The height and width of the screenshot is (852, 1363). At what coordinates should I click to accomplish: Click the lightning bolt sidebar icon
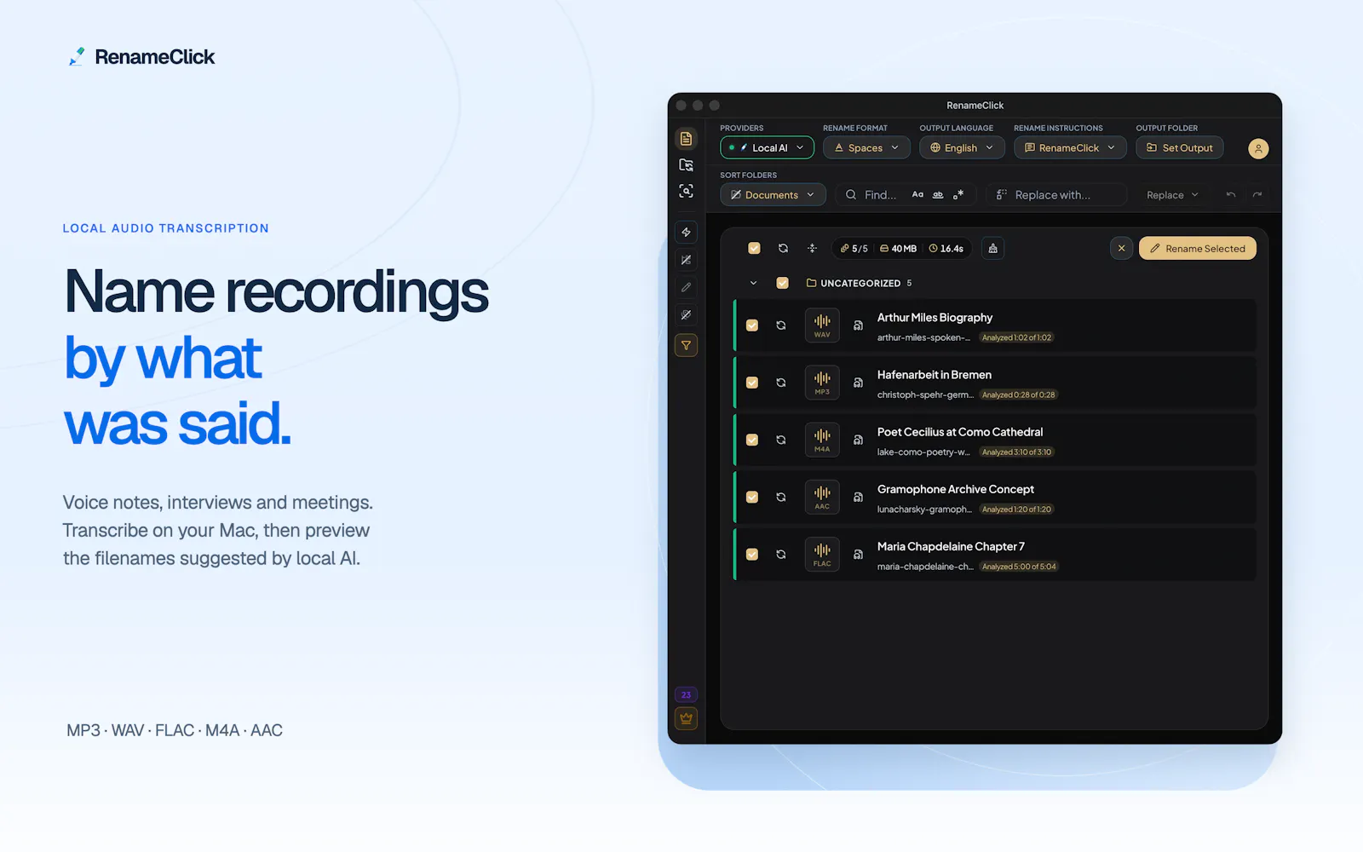click(686, 233)
